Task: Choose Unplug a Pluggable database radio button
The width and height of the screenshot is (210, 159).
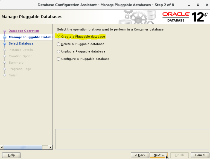Action: pyautogui.click(x=59, y=51)
